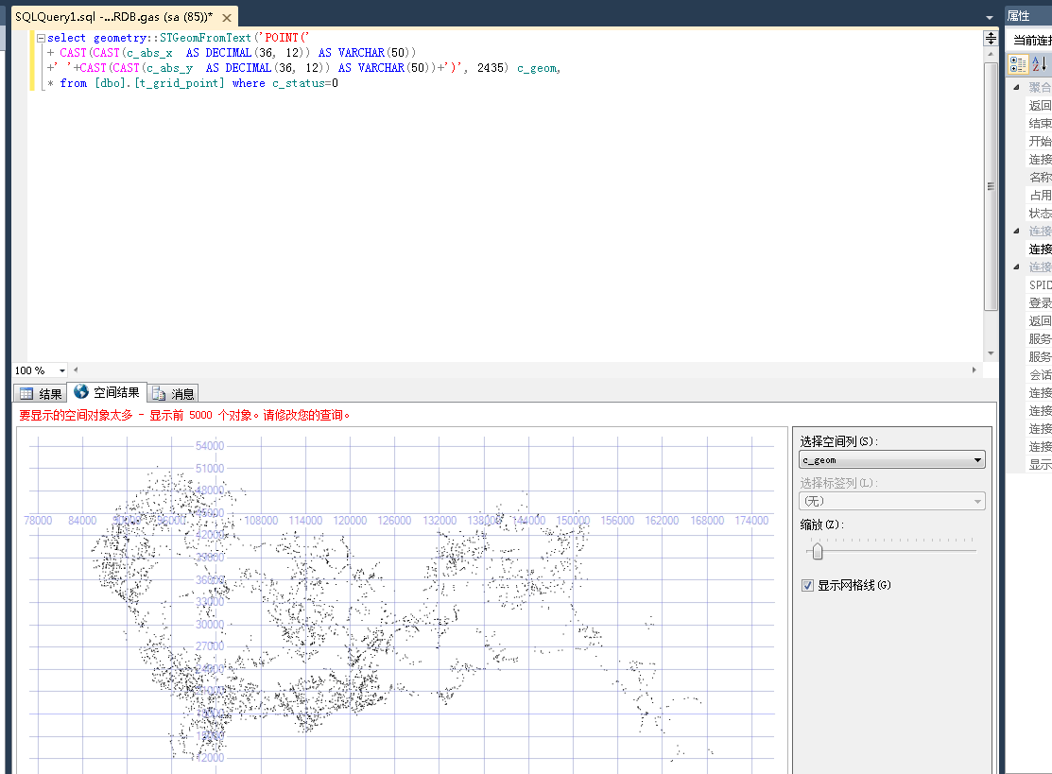Select the 状态 property row

1040,214
